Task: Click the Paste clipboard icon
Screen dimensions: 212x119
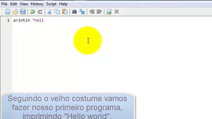Action: pyautogui.click(x=65, y=12)
